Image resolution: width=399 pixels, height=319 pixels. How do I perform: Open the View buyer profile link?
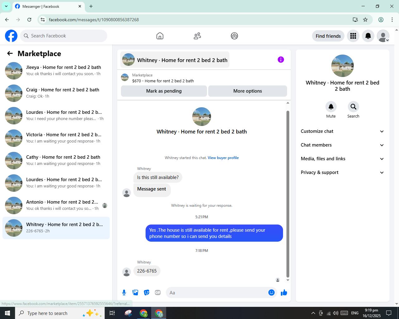223,158
